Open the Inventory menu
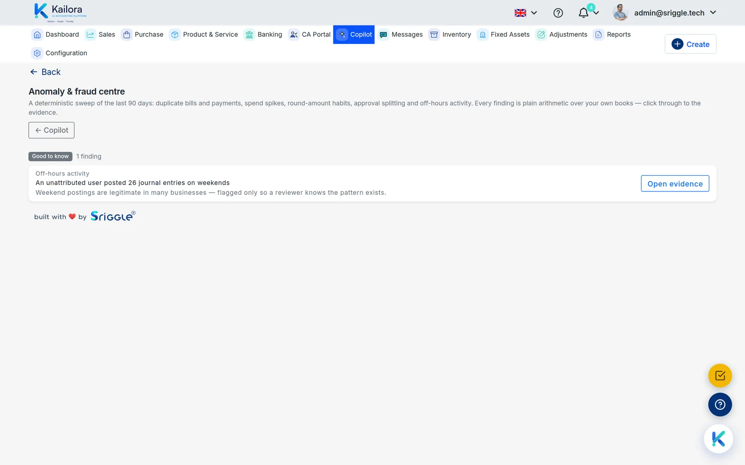The width and height of the screenshot is (745, 465). click(x=450, y=35)
